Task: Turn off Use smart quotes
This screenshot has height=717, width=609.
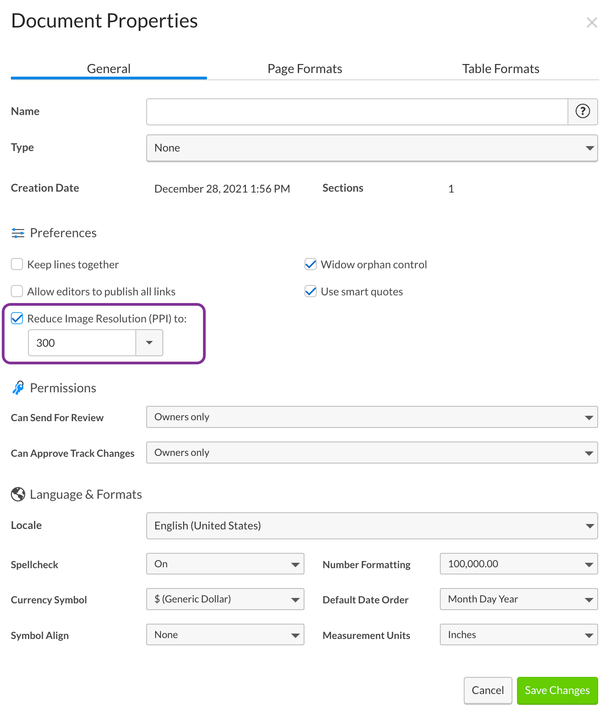Action: (x=310, y=291)
